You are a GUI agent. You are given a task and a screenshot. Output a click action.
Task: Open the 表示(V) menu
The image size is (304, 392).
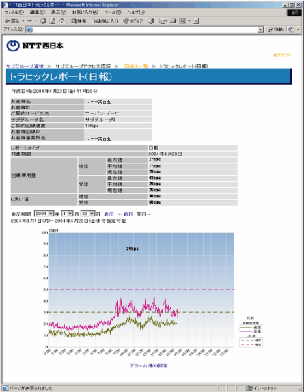point(59,12)
